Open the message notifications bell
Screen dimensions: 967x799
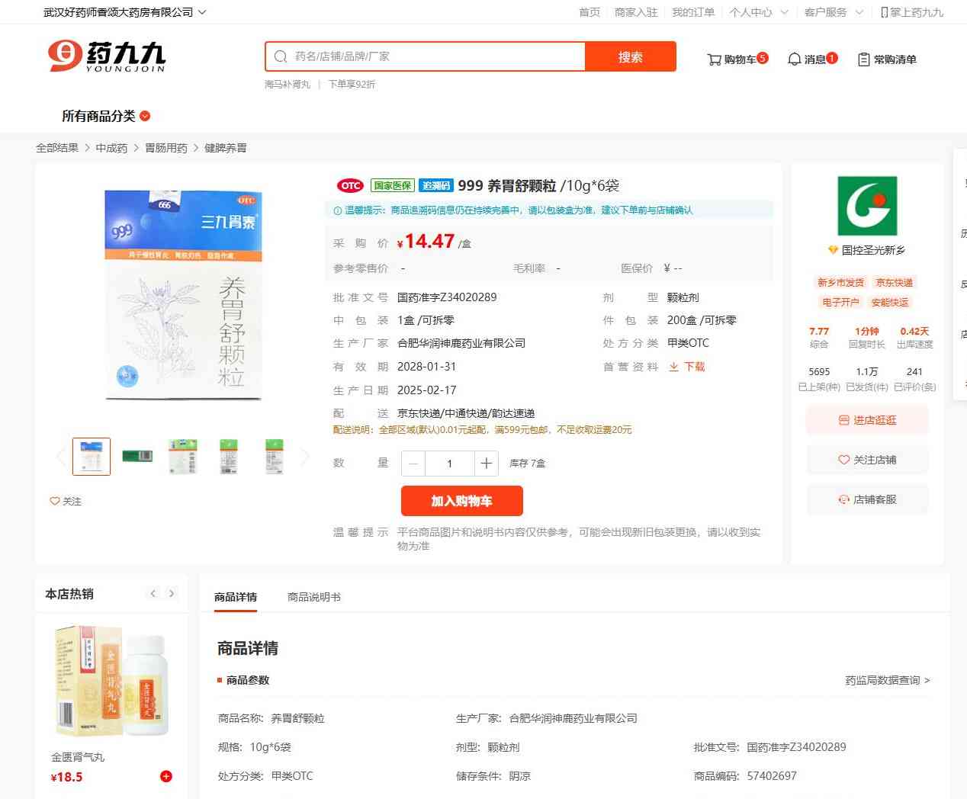pyautogui.click(x=794, y=59)
